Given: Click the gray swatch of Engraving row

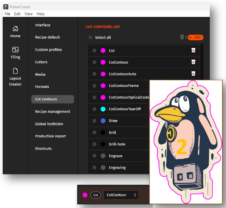Looking at the screenshot, I should click(103, 167).
